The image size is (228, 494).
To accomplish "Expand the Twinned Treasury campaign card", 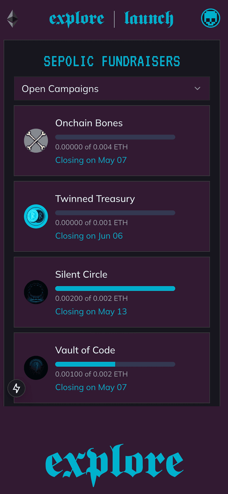I will click(x=112, y=216).
